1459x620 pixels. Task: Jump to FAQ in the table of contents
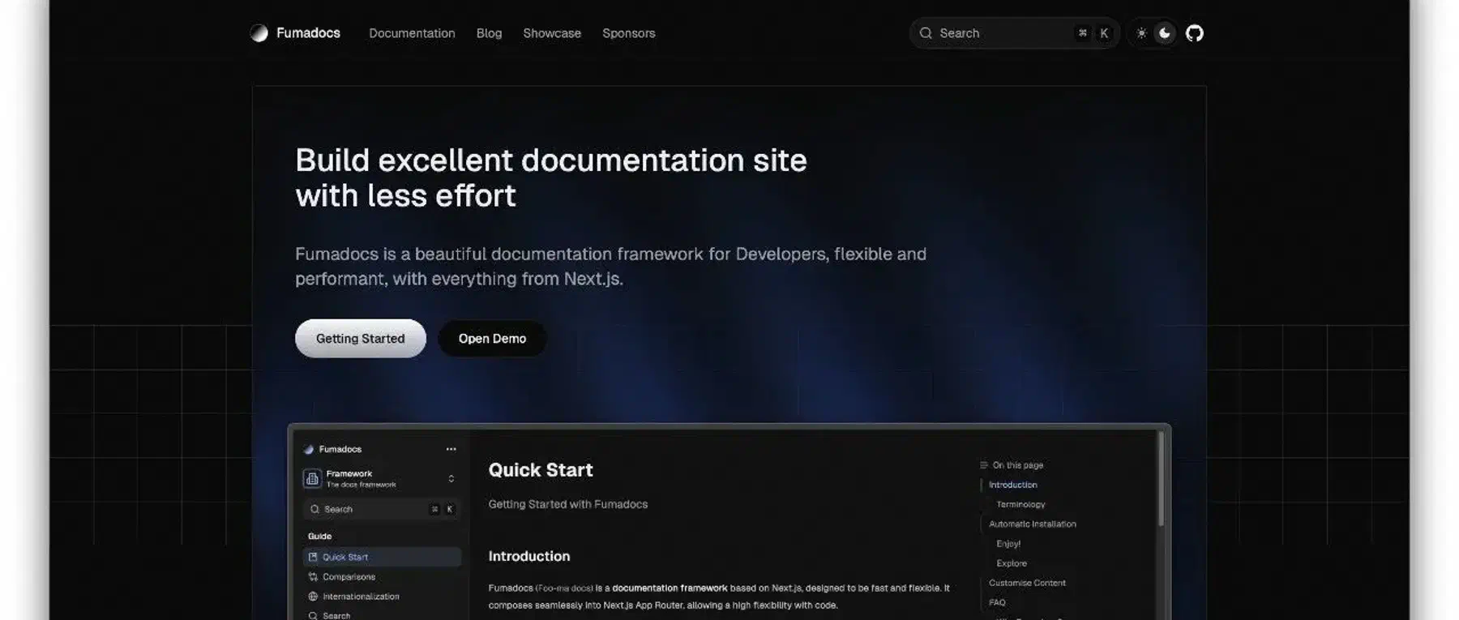[997, 602]
